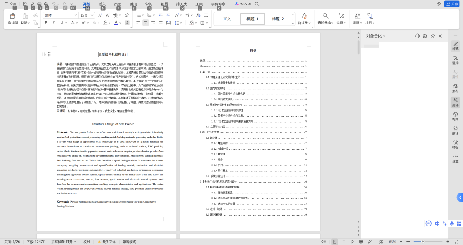Pin the 对象美化 panel
Image resolution: width=463 pixels, height=245 pixels.
(x=432, y=36)
